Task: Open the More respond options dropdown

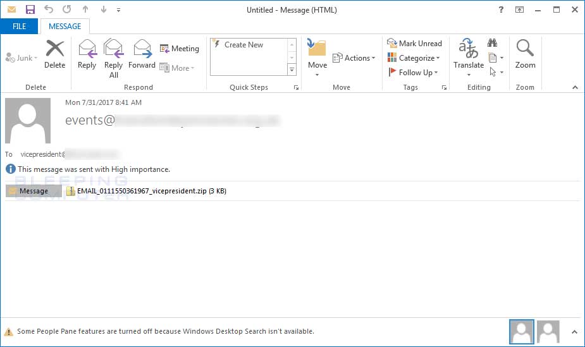Action: (x=177, y=68)
